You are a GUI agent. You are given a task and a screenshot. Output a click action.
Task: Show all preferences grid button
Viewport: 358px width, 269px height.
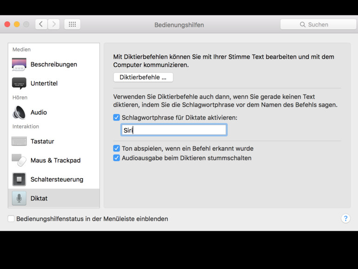[x=72, y=24]
